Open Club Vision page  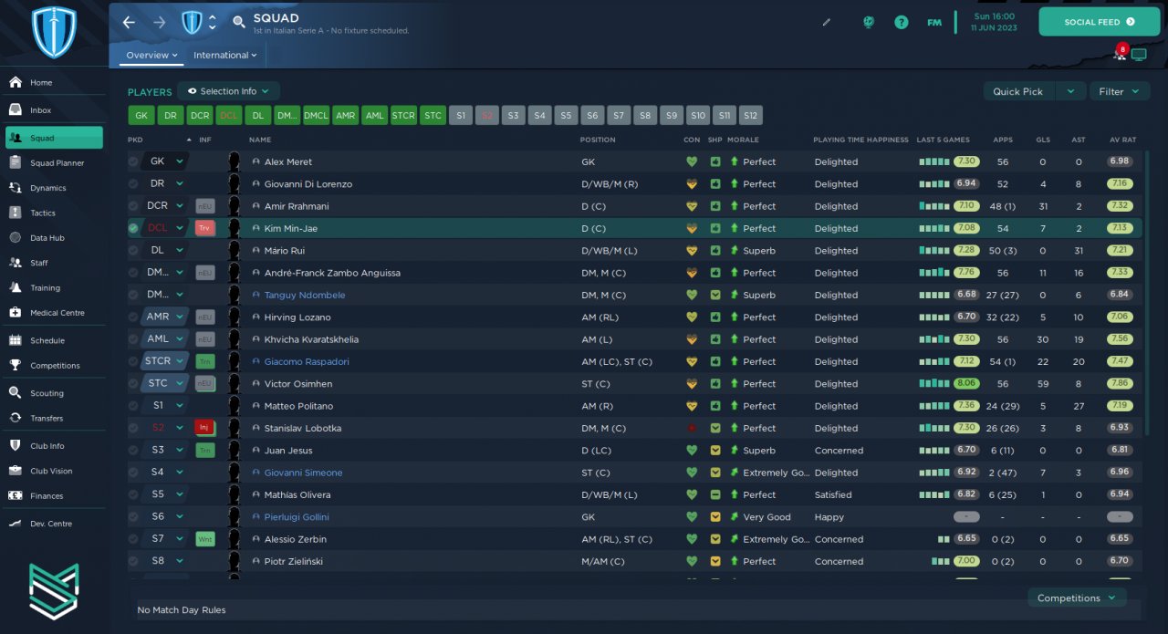52,471
